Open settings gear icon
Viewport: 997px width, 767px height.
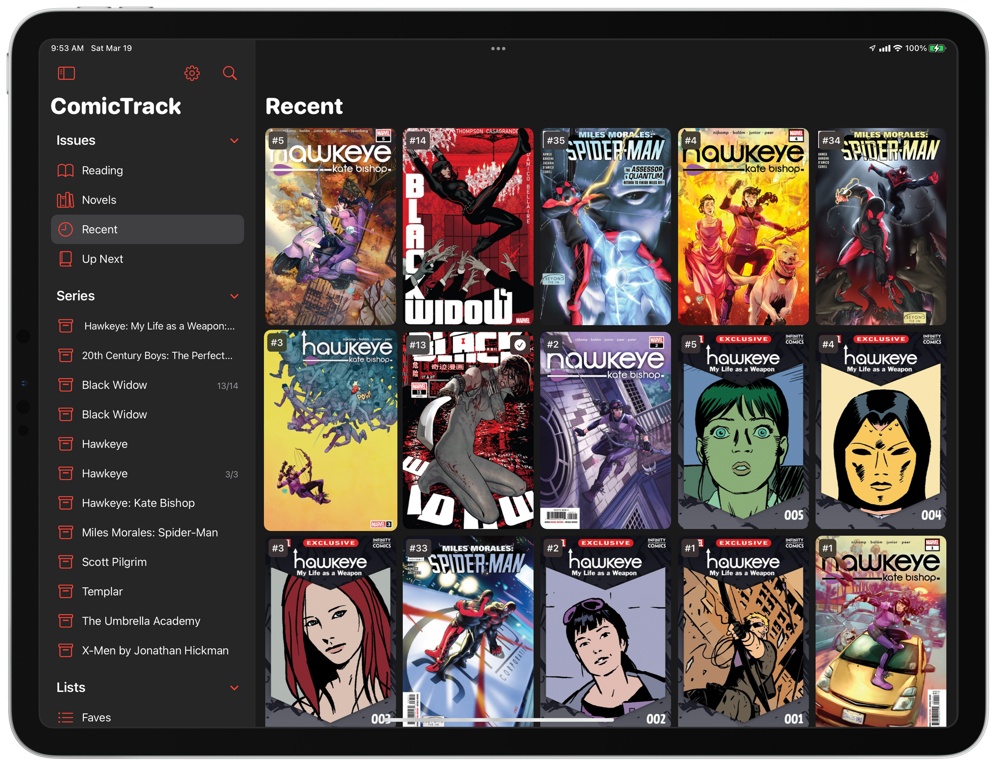[x=192, y=73]
